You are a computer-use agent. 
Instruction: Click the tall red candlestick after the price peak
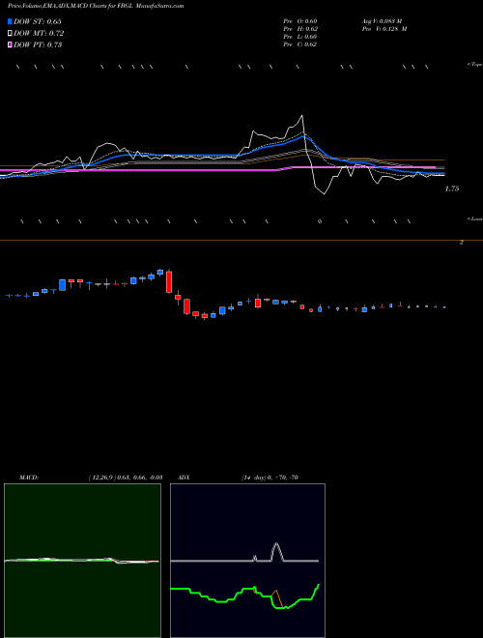click(169, 281)
